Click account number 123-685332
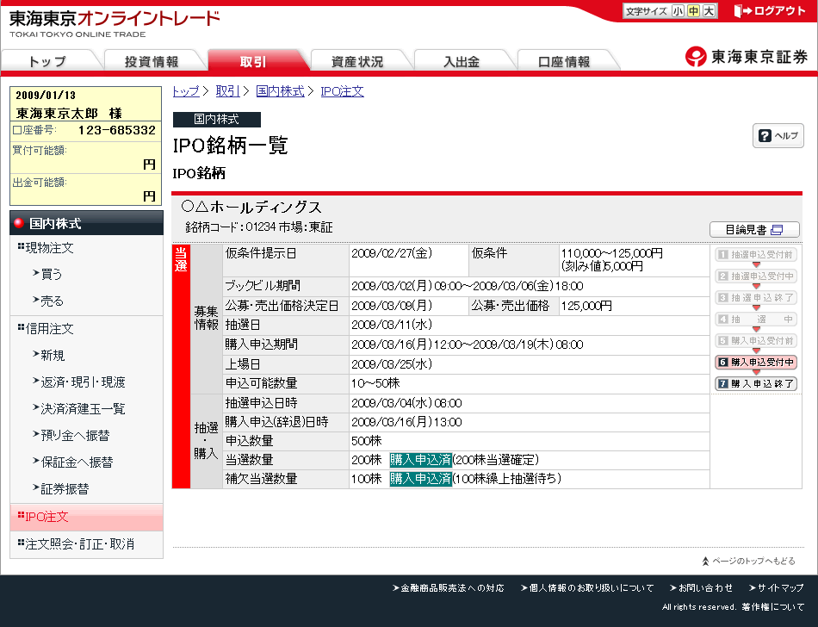This screenshot has width=818, height=627. coord(117,130)
